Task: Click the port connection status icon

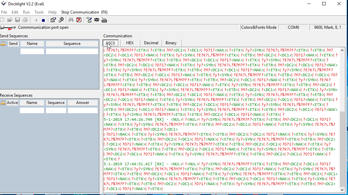Action: (8, 28)
